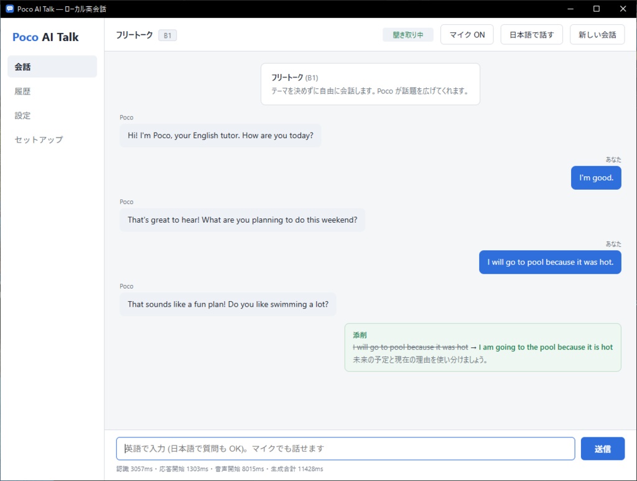Open the セットアップ sidebar page

[52, 139]
